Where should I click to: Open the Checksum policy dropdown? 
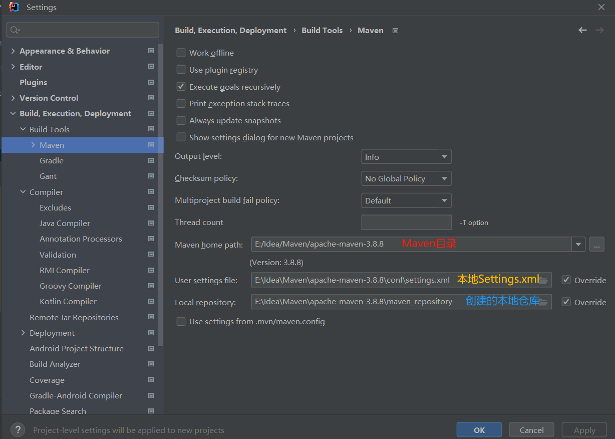[406, 178]
